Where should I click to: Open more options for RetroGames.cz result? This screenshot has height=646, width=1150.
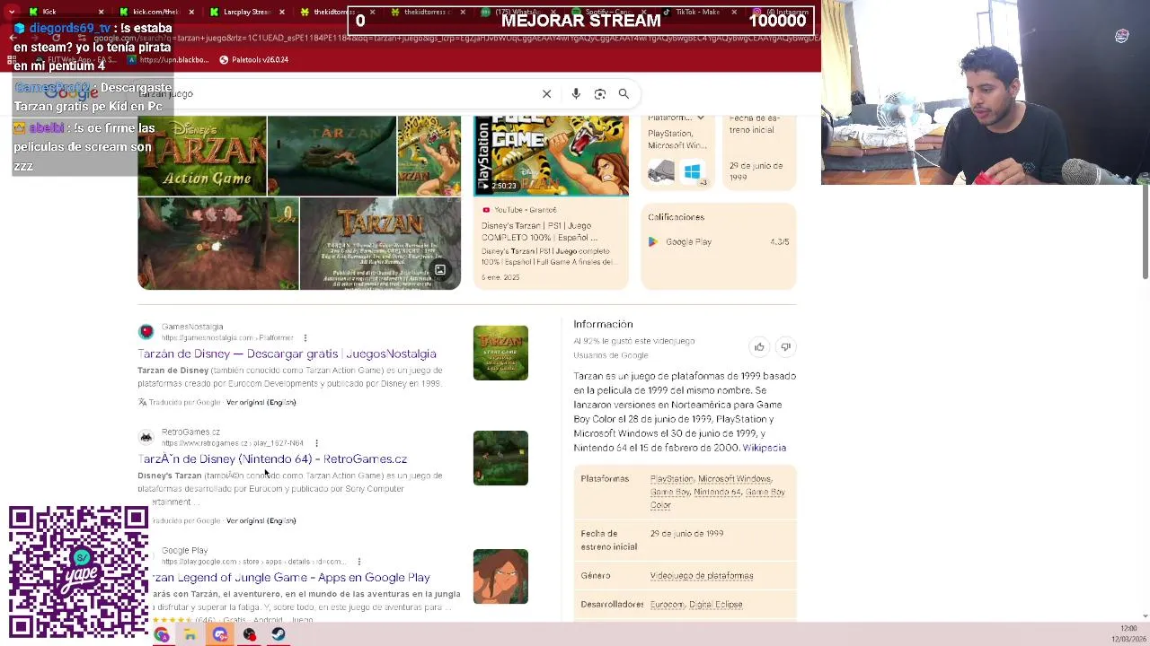316,443
